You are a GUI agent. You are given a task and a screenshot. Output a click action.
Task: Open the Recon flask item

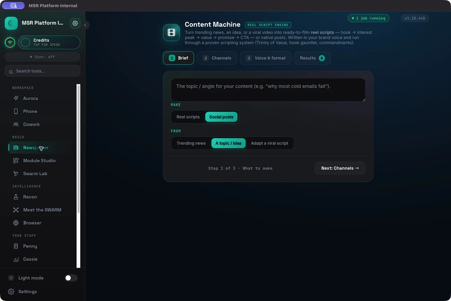[x=42, y=197]
